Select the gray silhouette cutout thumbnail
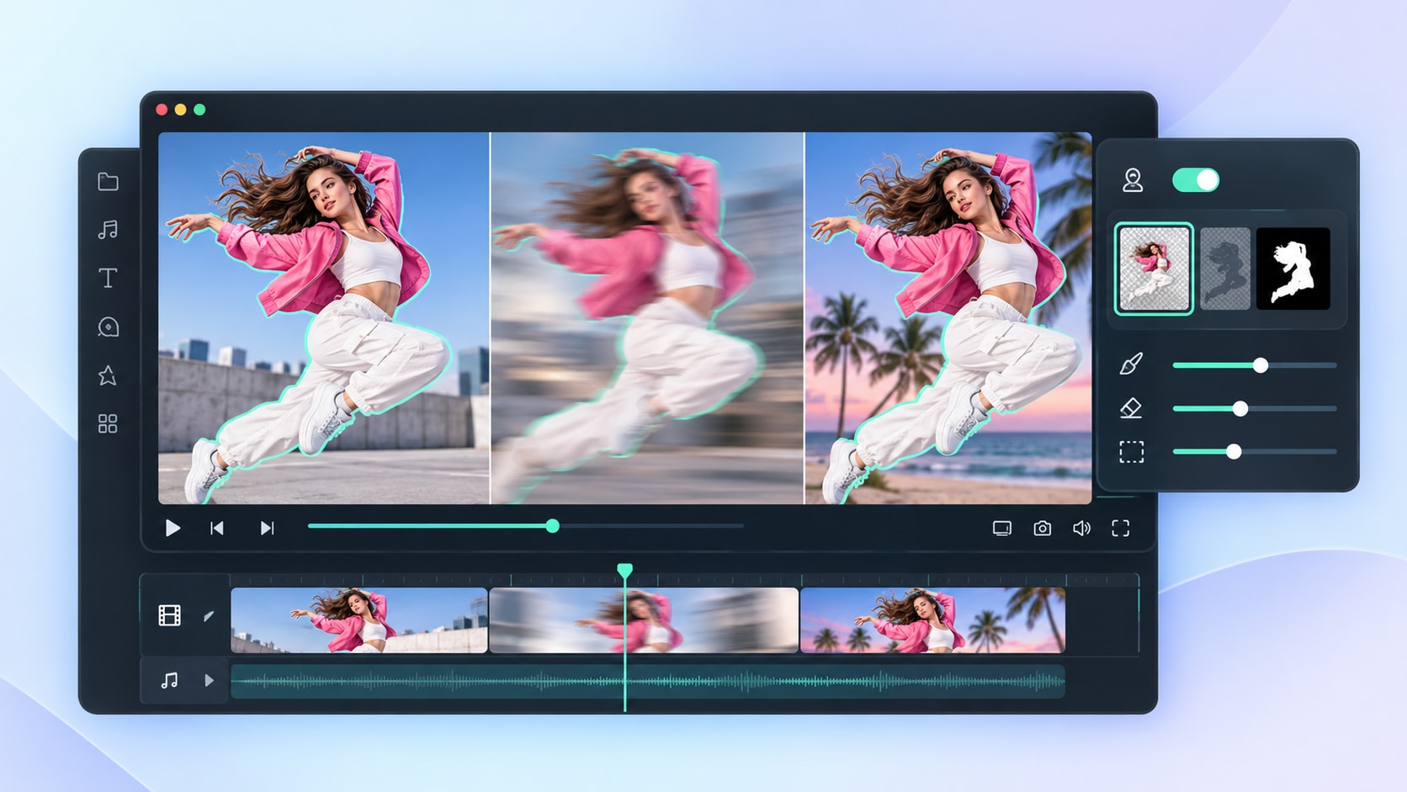 1225,268
